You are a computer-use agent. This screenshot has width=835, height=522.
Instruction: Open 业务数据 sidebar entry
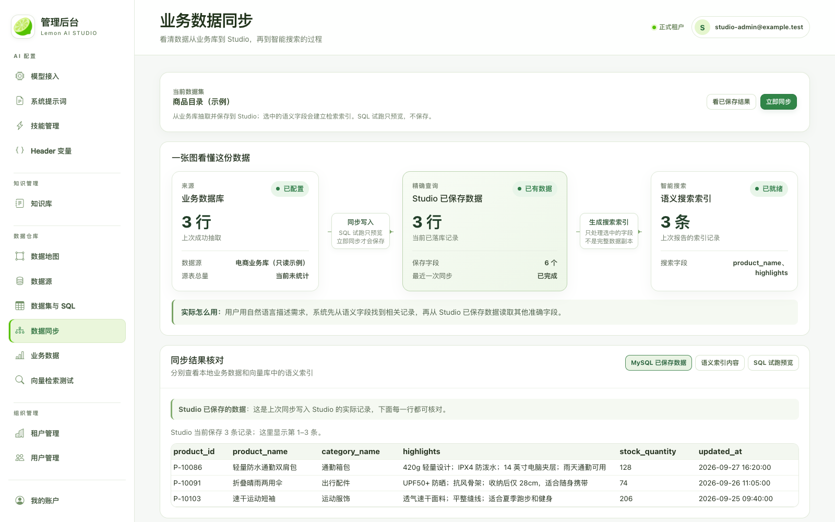(67, 355)
